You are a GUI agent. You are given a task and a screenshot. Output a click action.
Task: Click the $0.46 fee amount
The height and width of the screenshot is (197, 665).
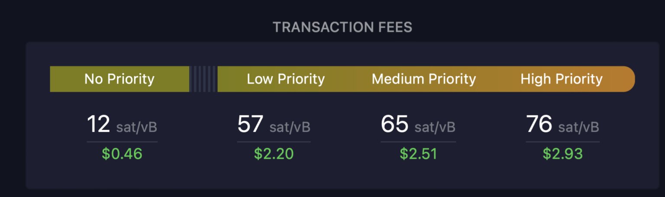coord(122,154)
